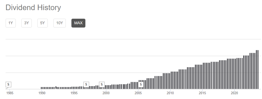The height and width of the screenshot is (99, 262).
Task: Click the dividend bar above 2000 label
Action: click(x=106, y=87)
